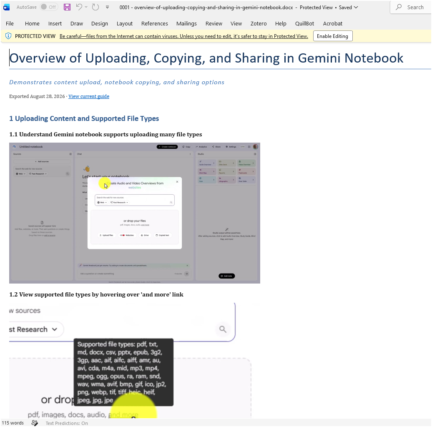Open the Zotero tab
432x427 pixels.
point(259,24)
